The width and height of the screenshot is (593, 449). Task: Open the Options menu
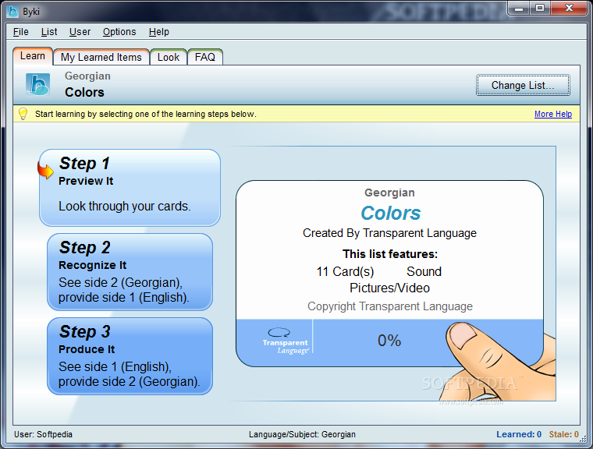[119, 32]
